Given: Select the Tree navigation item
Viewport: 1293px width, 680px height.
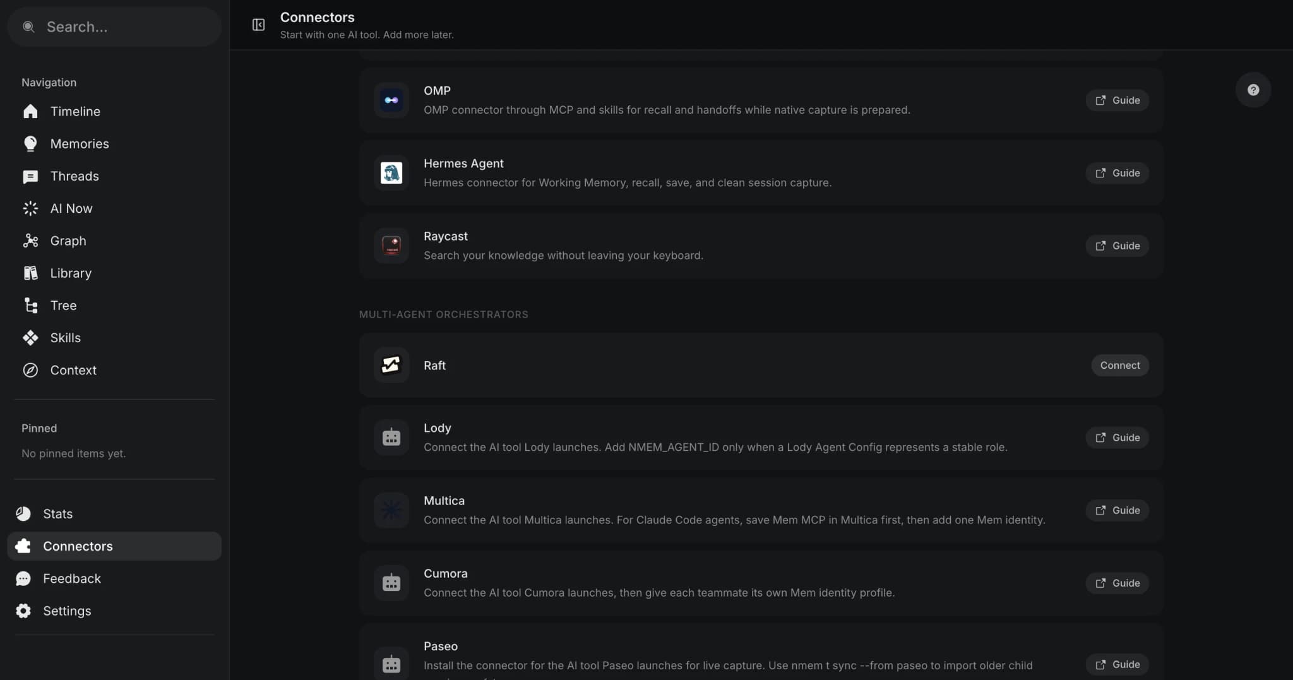Looking at the screenshot, I should coord(114,306).
